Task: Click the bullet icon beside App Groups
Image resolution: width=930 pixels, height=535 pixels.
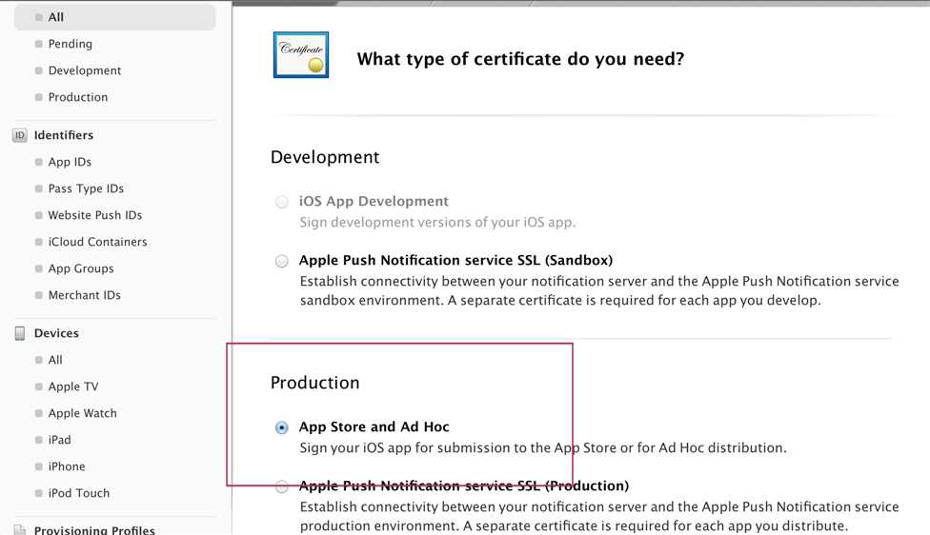Action: [38, 268]
